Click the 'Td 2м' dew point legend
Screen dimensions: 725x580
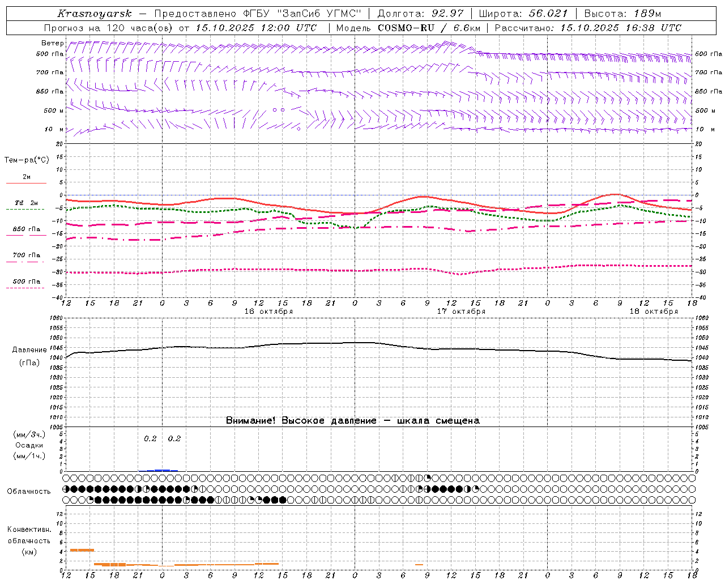click(27, 203)
